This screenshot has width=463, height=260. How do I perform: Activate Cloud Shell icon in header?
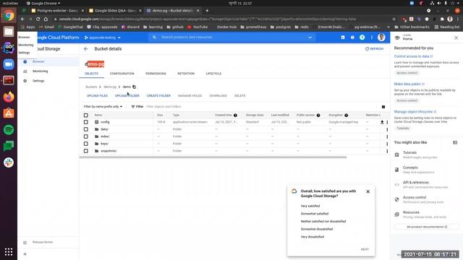342,38
